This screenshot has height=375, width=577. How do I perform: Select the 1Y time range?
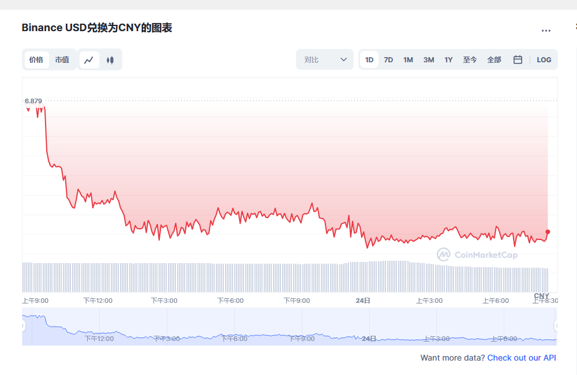[448, 59]
